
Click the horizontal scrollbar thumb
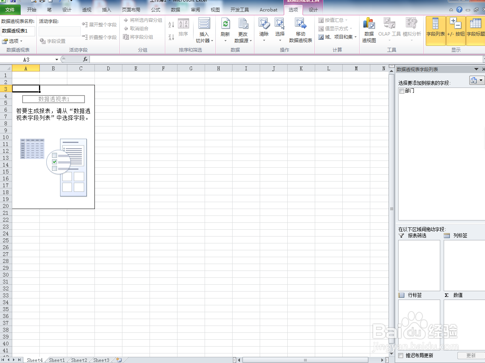point(305,360)
